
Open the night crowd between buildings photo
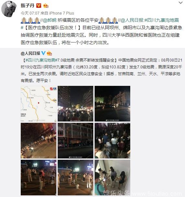75,104
